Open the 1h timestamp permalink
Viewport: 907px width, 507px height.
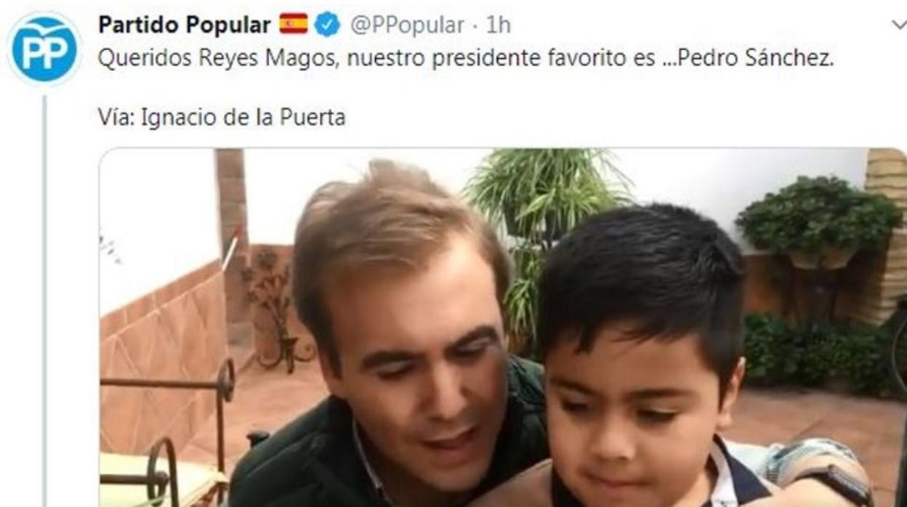point(498,25)
